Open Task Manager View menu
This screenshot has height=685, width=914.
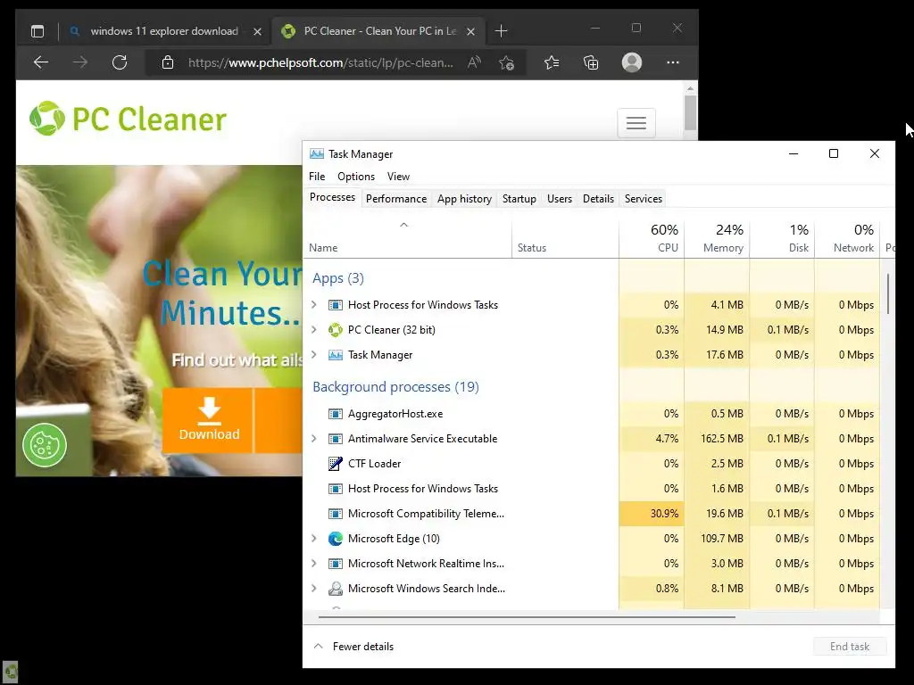pyautogui.click(x=398, y=177)
